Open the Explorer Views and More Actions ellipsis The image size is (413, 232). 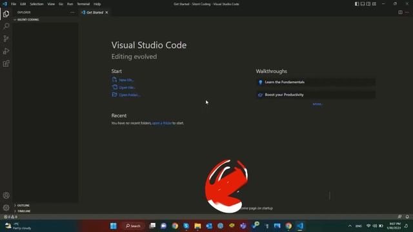pyautogui.click(x=72, y=12)
